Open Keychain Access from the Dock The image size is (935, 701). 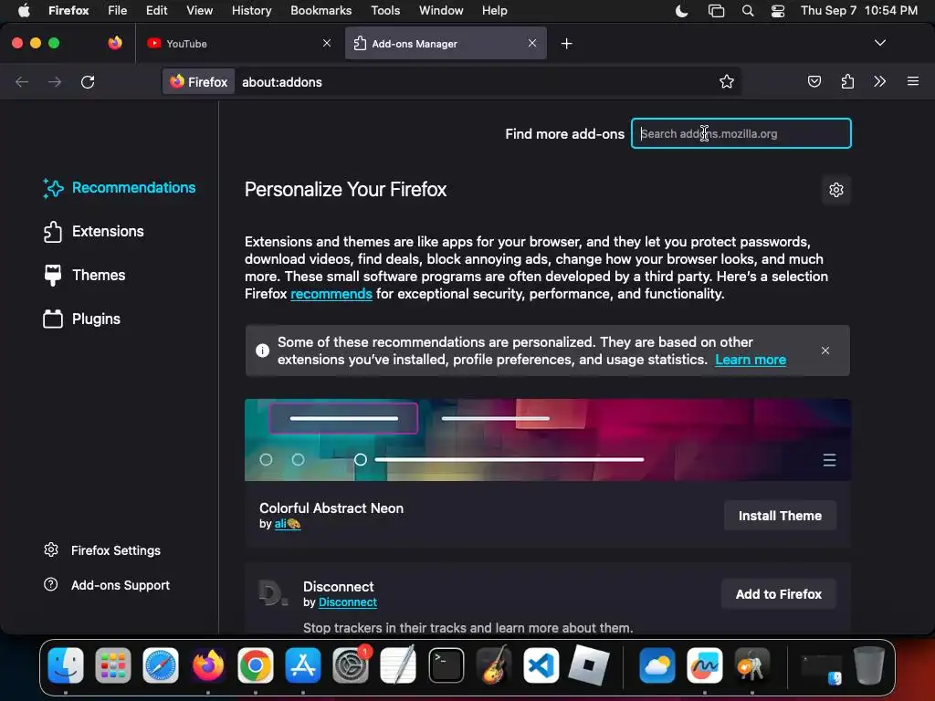pyautogui.click(x=752, y=664)
